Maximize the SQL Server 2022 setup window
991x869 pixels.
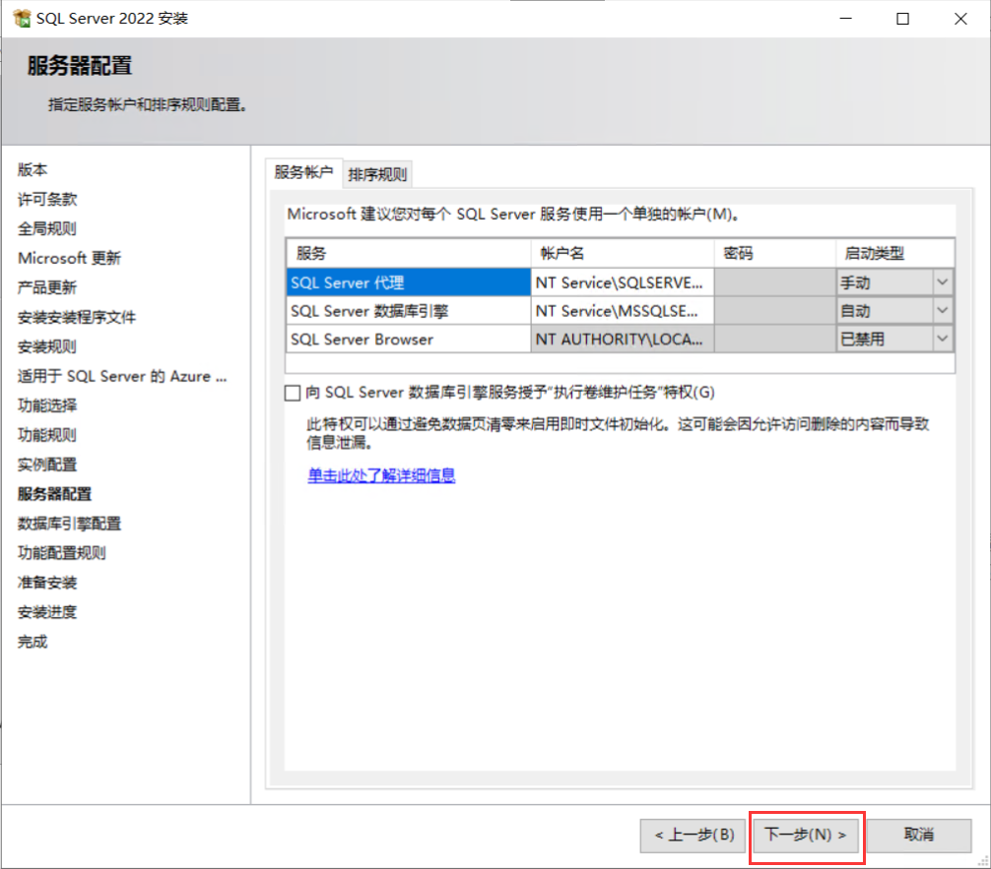click(903, 19)
